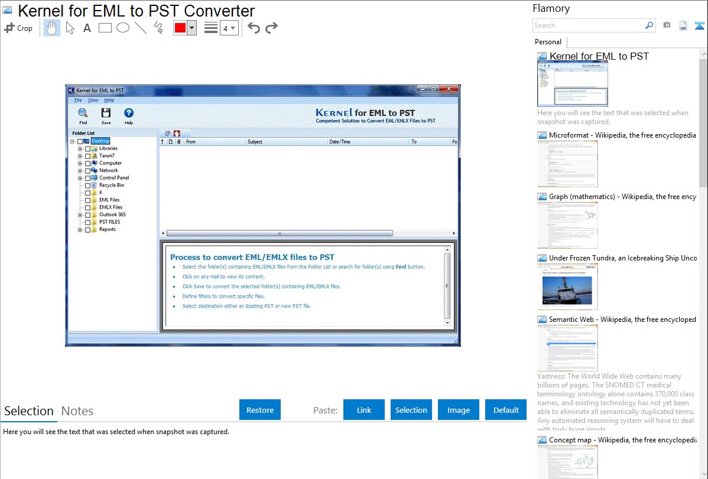The height and width of the screenshot is (479, 708).
Task: Pick the rectangle shape tool
Action: (x=105, y=28)
